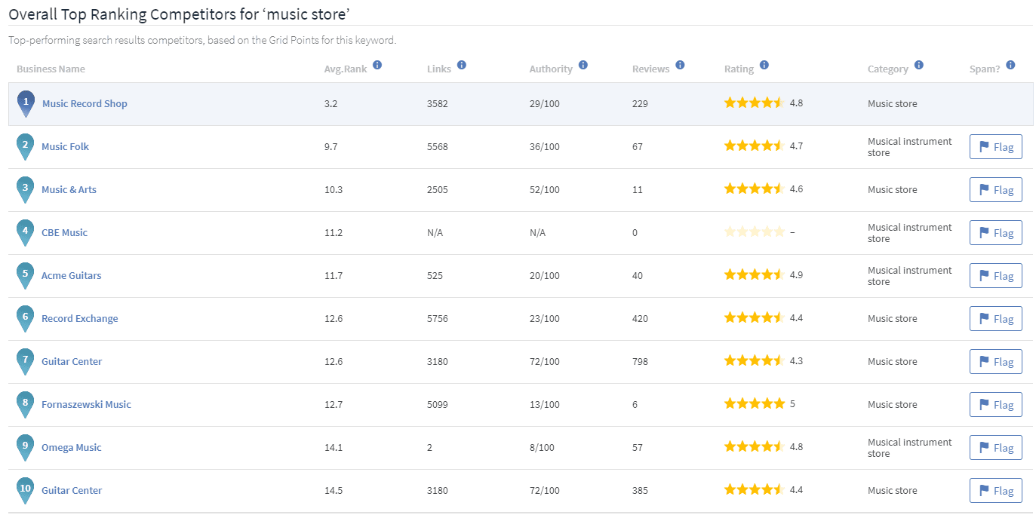Open the rank 7 Guitar Center link
1036x518 pixels.
click(x=72, y=362)
